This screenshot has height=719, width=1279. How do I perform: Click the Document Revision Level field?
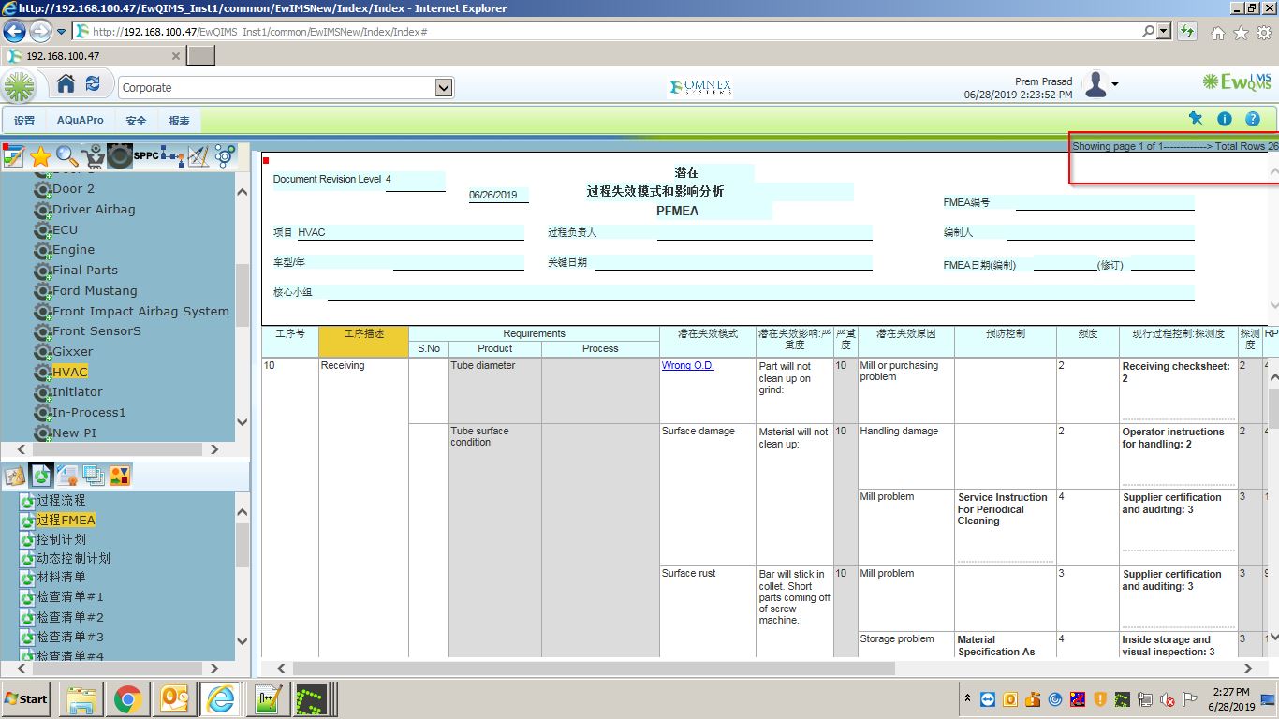tap(415, 180)
